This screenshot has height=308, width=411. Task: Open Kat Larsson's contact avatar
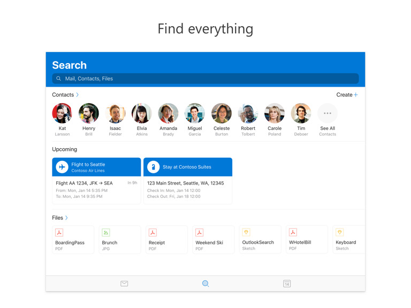tap(62, 113)
